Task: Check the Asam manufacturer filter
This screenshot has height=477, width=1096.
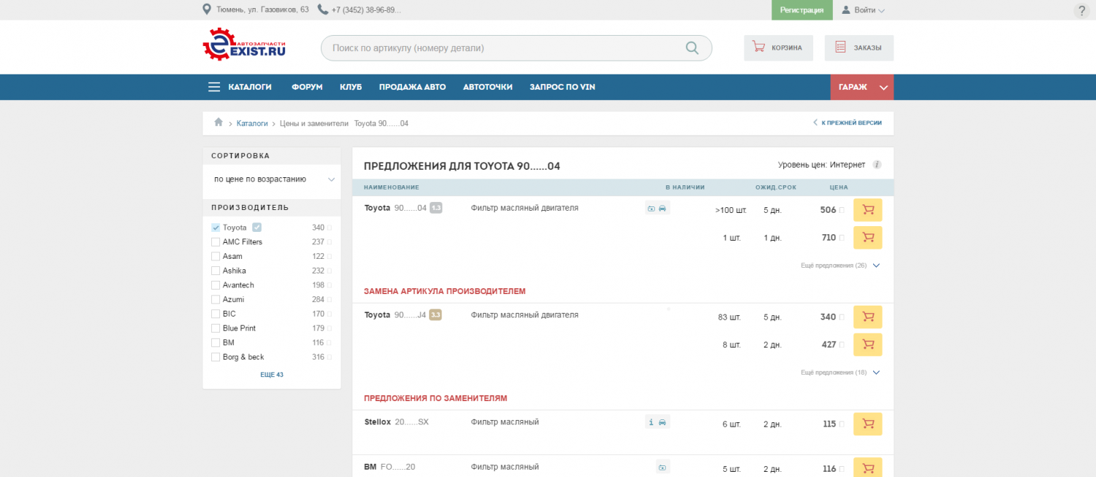Action: coord(216,257)
